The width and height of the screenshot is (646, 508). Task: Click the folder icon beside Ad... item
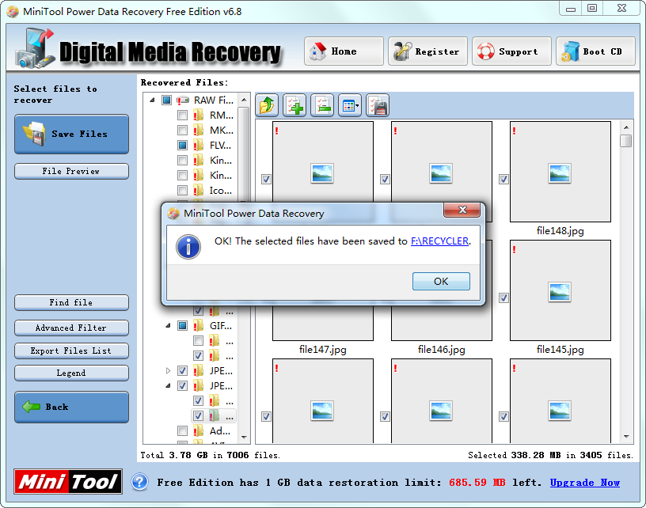click(198, 431)
